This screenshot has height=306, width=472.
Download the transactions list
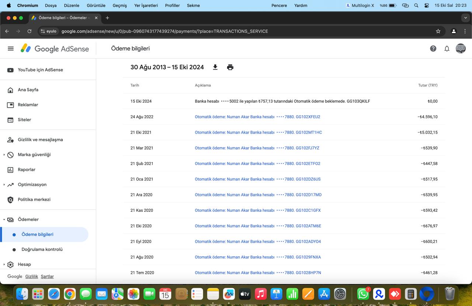click(x=215, y=67)
